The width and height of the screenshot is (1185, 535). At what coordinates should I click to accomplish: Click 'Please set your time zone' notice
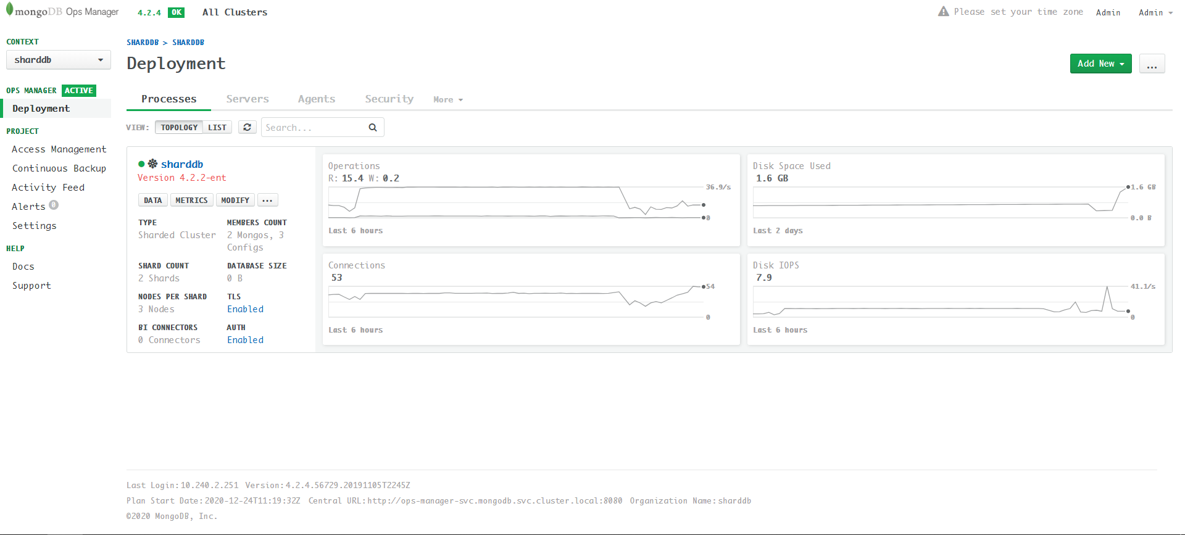click(1018, 12)
